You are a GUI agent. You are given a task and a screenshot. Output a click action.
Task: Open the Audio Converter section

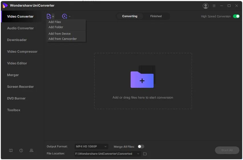20,28
